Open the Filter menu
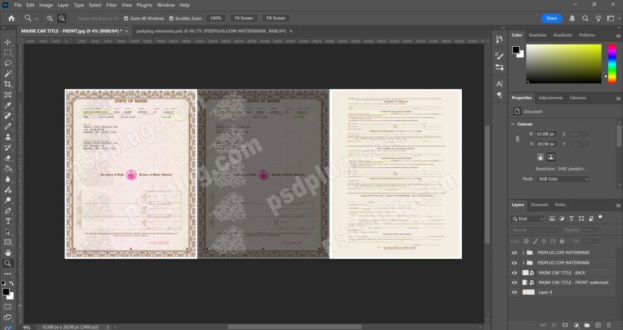Viewport: 623px width, 330px height. tap(111, 5)
